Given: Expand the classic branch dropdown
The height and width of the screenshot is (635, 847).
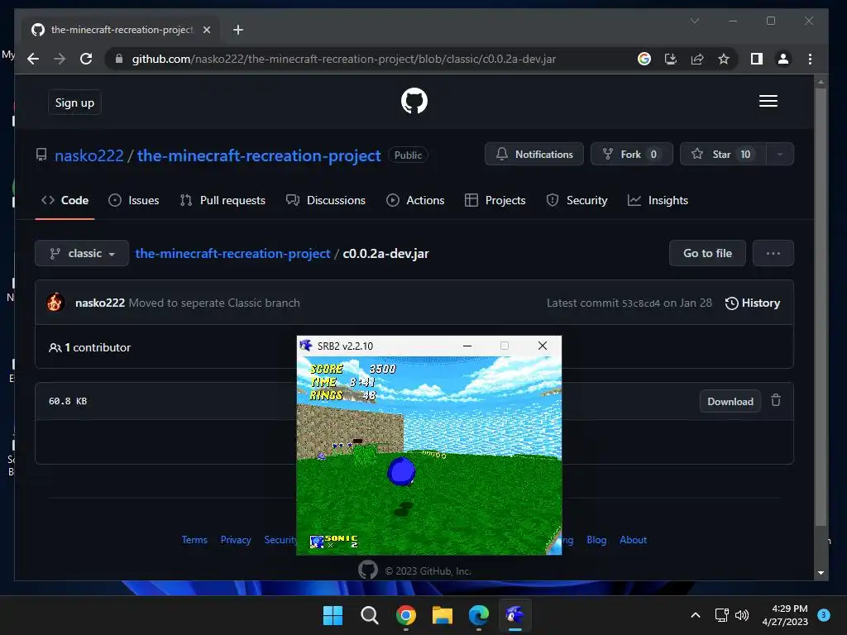Looking at the screenshot, I should point(82,253).
